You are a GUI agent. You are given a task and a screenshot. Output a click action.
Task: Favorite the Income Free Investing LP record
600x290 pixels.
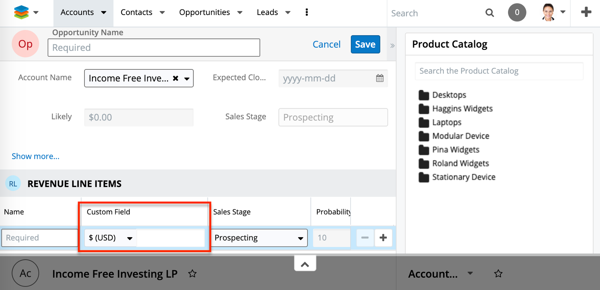192,274
